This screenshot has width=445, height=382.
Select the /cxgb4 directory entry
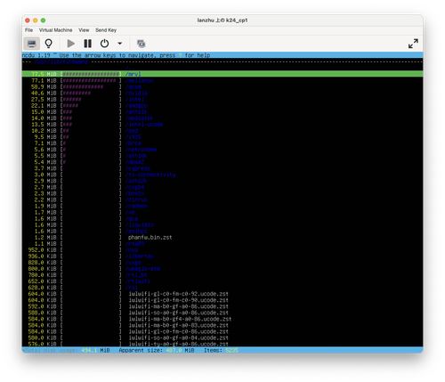click(x=134, y=187)
